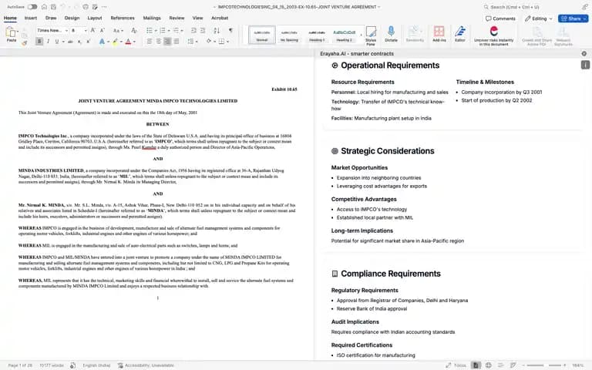Viewport: 592px width, 370px height.
Task: Click Center alignment icon
Action: pos(159,41)
